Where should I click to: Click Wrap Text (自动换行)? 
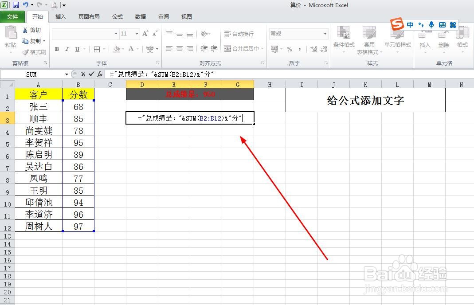coord(239,34)
